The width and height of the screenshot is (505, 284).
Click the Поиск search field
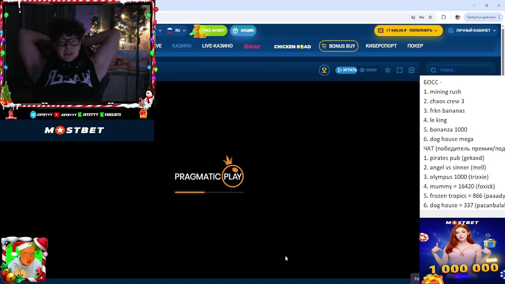[x=460, y=70]
